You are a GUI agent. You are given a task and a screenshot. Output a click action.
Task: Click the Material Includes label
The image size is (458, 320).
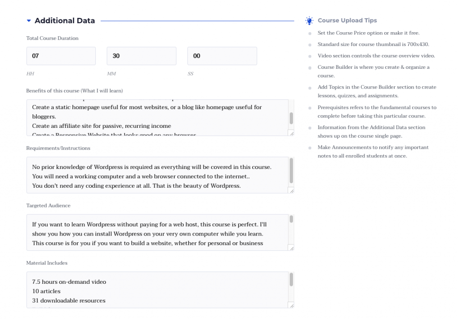tap(47, 263)
